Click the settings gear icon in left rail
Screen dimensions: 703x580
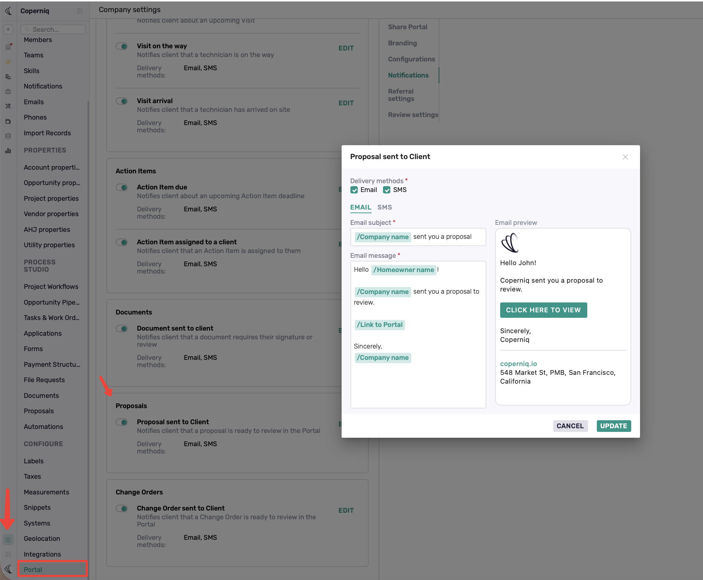point(8,539)
